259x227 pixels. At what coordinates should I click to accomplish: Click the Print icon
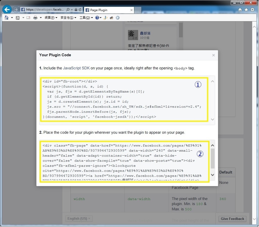tap(35, 18)
